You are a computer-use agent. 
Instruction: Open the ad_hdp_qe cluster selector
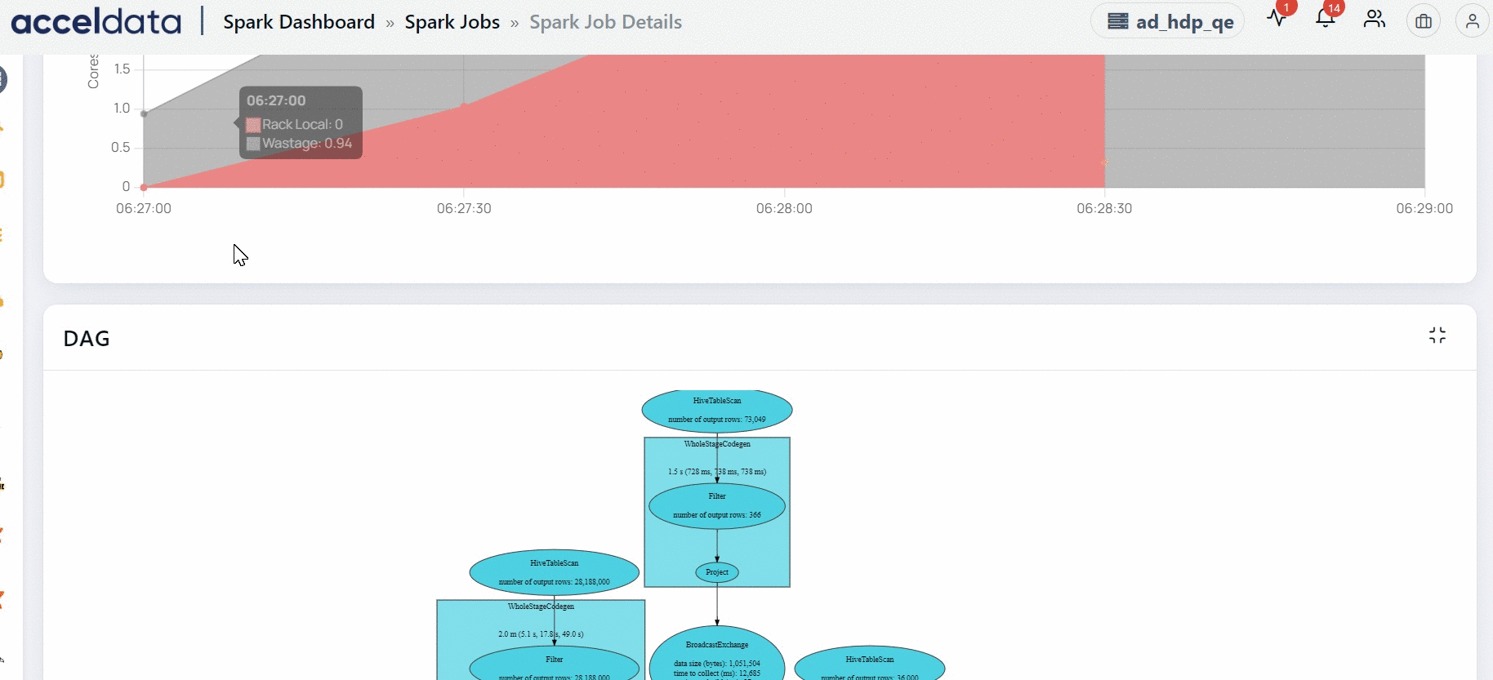(1168, 21)
